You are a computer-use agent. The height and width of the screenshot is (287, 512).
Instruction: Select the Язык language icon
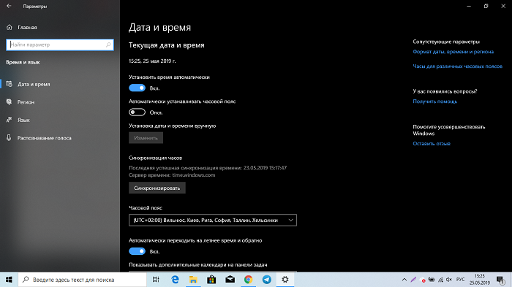point(9,120)
